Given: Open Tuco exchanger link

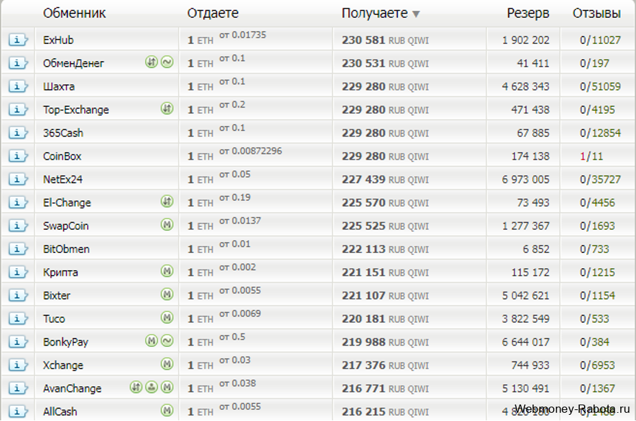Looking at the screenshot, I should (x=54, y=319).
